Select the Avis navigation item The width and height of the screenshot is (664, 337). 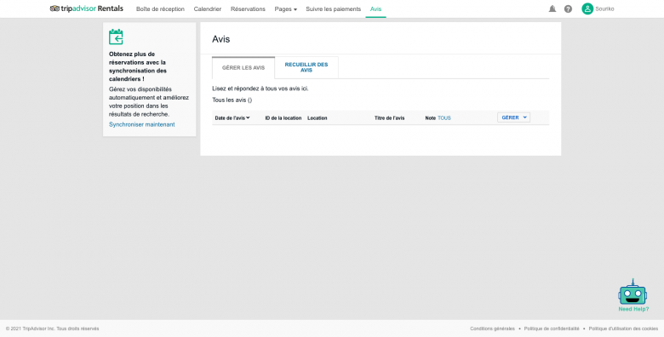click(x=375, y=9)
